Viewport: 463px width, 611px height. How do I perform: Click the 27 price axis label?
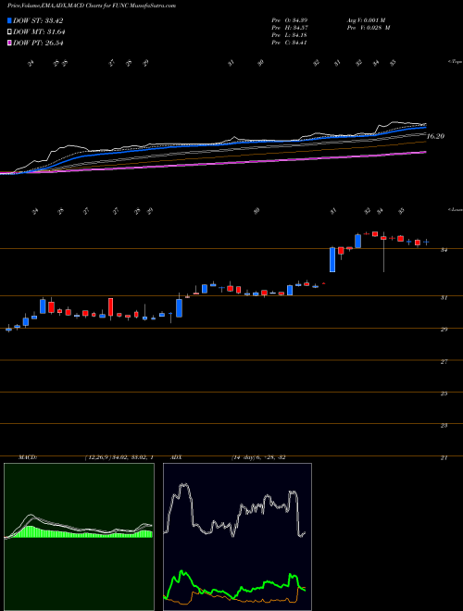pos(444,362)
